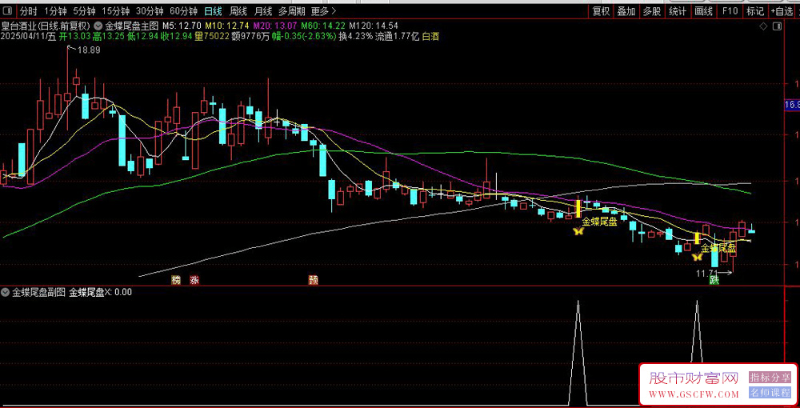
Task: Click the first yellow 金蝶尾盘 signal candle
Action: [x=578, y=209]
